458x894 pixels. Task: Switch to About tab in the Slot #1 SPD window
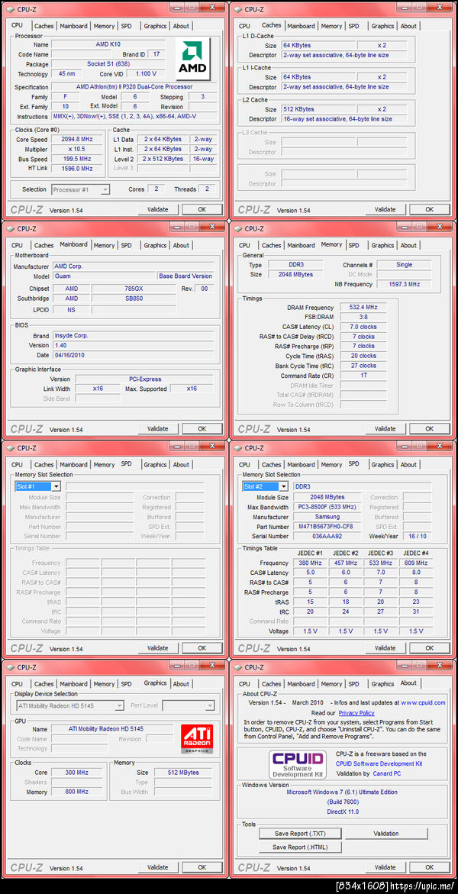pyautogui.click(x=181, y=465)
